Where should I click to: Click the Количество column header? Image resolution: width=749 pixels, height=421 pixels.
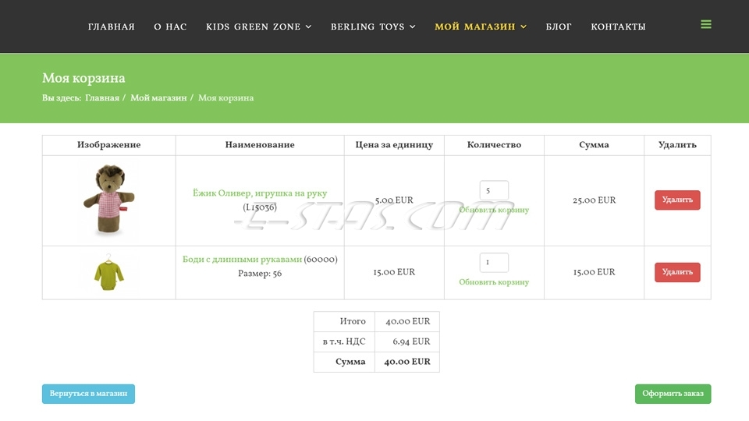(x=494, y=145)
